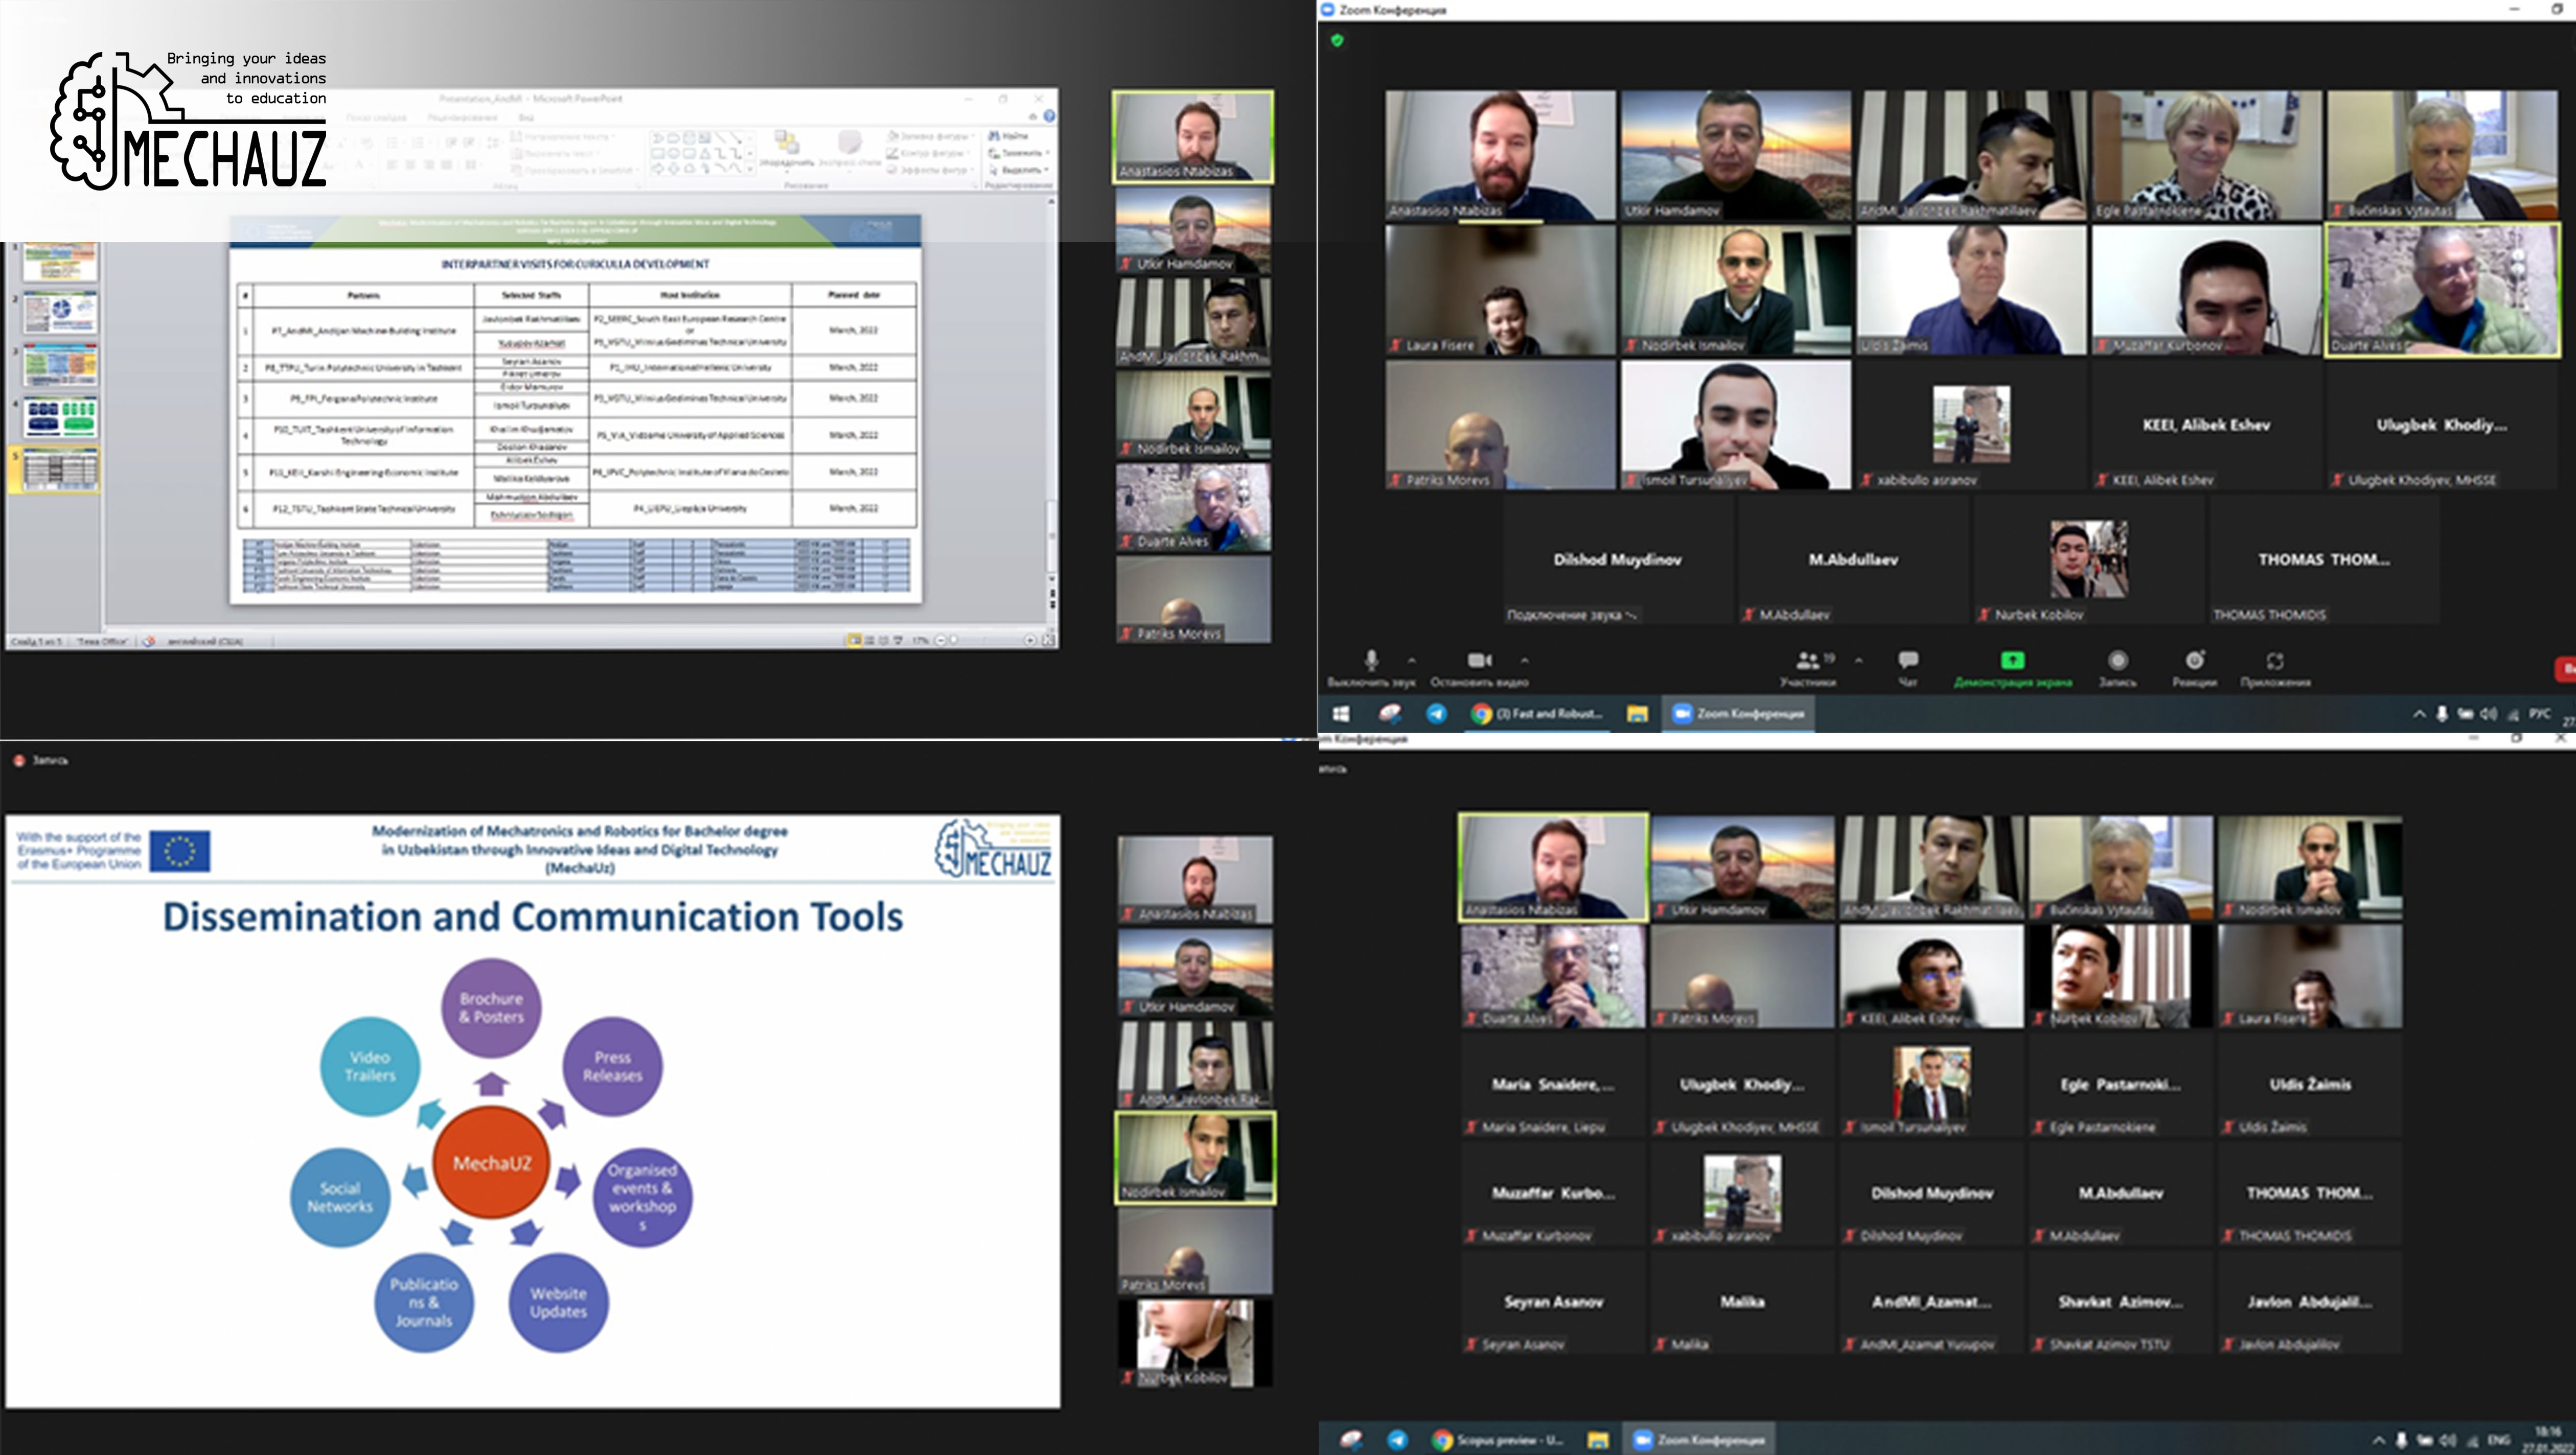2576x1455 pixels.
Task: Open Реакции reactions menu
Action: [2194, 661]
